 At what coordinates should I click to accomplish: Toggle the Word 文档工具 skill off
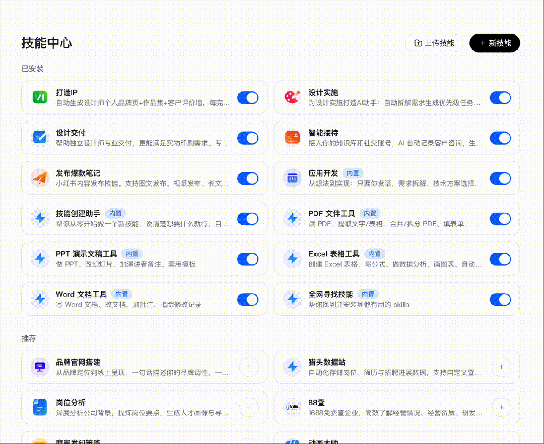248,299
